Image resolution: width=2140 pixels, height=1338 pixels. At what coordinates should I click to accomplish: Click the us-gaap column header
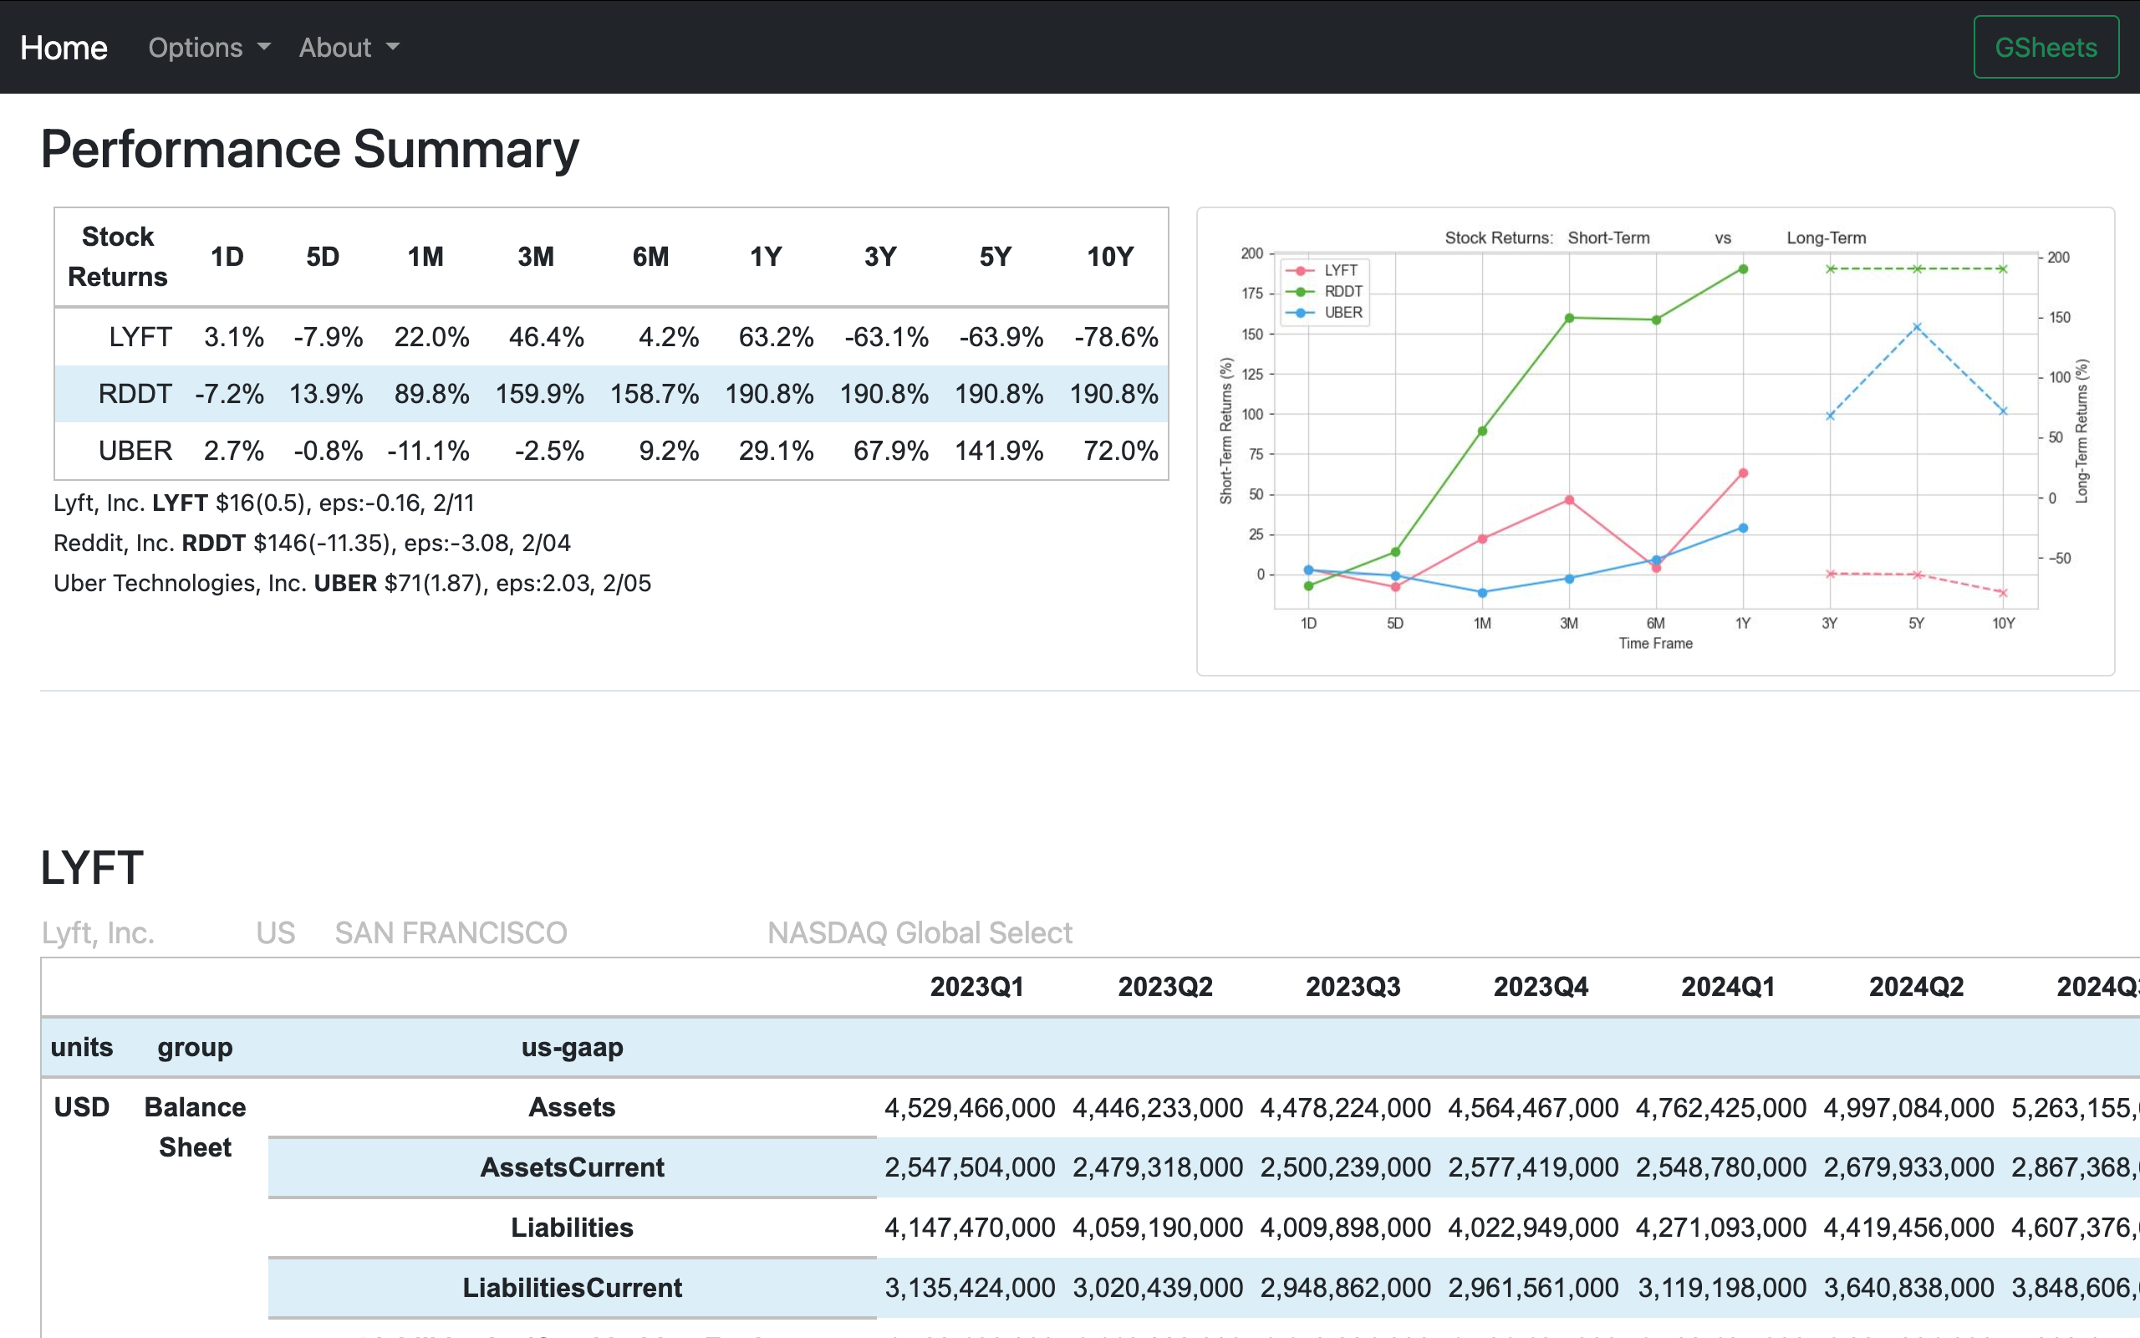pyautogui.click(x=572, y=1047)
